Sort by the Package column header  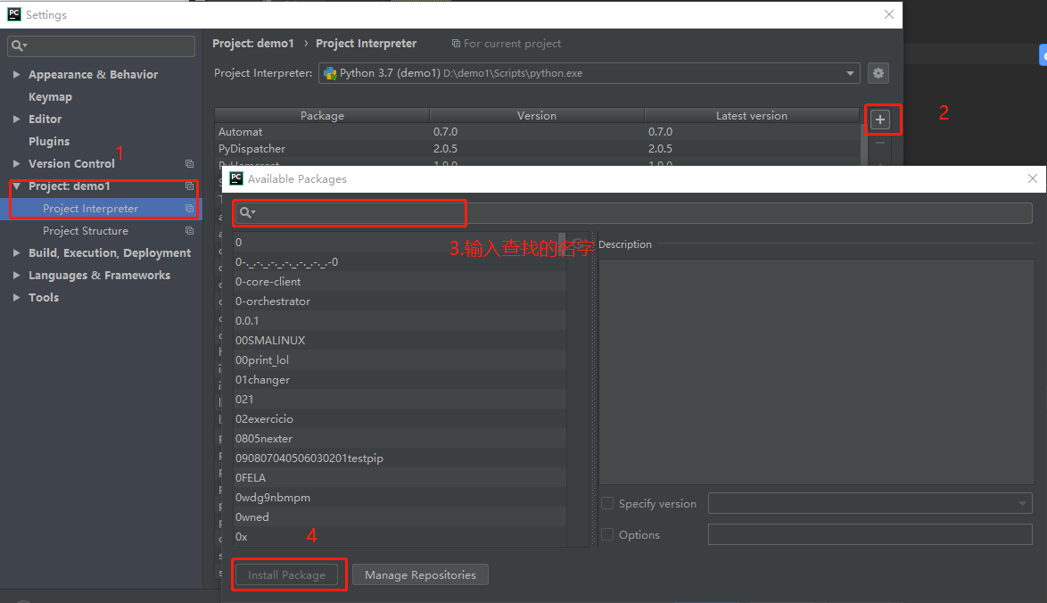322,116
